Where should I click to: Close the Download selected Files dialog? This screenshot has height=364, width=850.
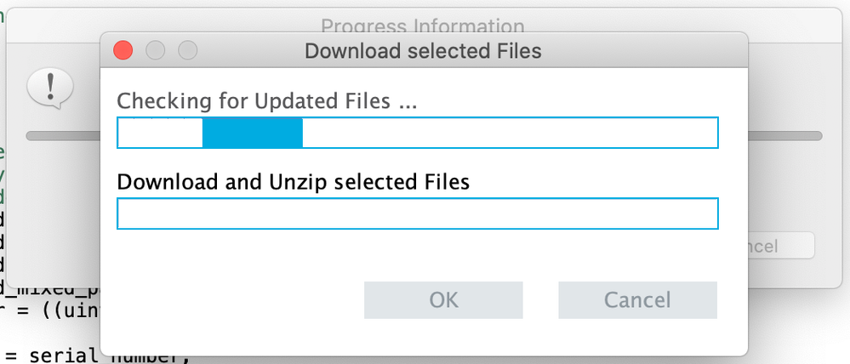123,51
